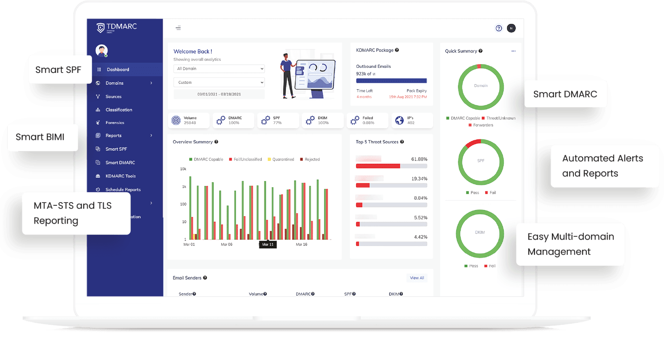The width and height of the screenshot is (664, 341).
Task: Click the 19.34% threat source bar
Action: 391,185
